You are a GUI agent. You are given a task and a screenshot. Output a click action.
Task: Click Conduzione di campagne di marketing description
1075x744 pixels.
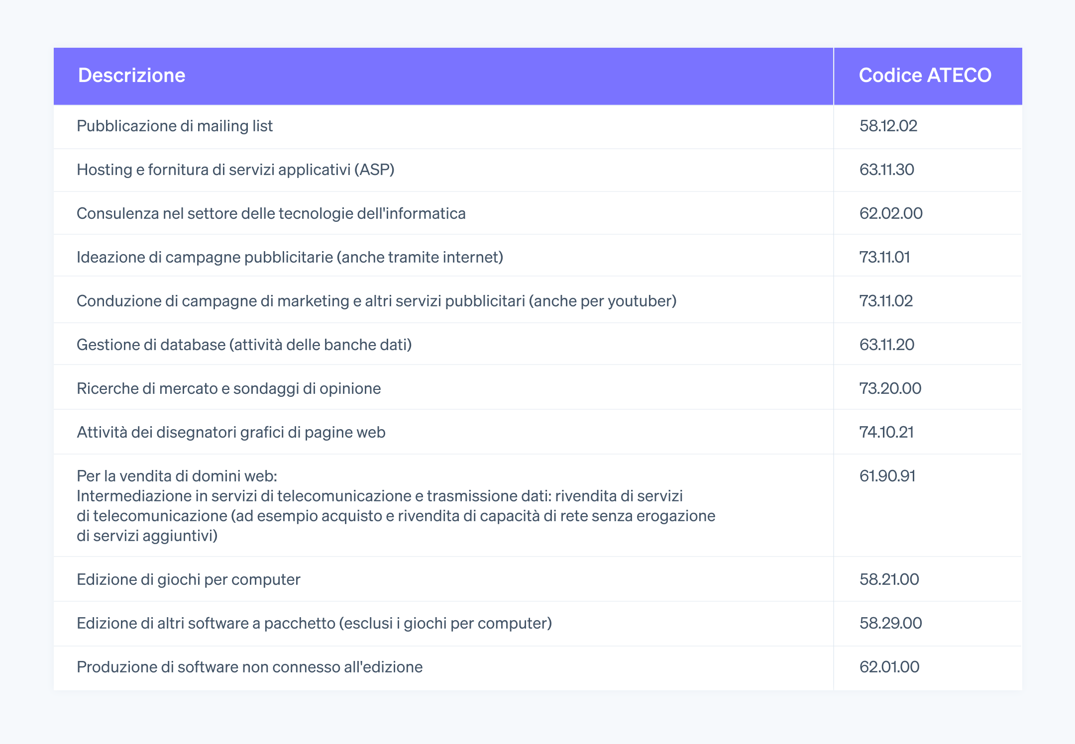tap(376, 301)
